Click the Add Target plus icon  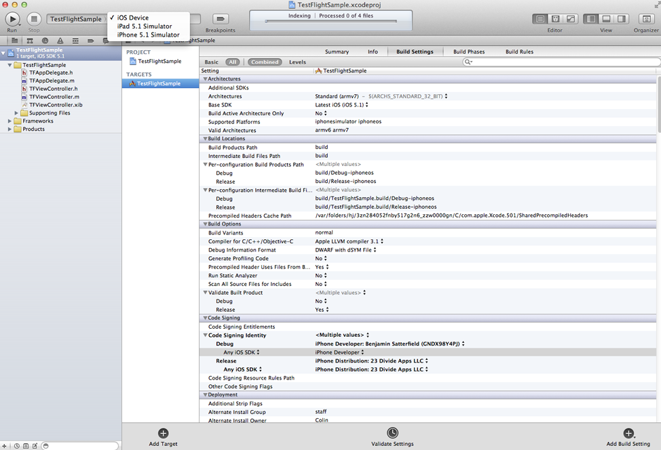click(163, 433)
